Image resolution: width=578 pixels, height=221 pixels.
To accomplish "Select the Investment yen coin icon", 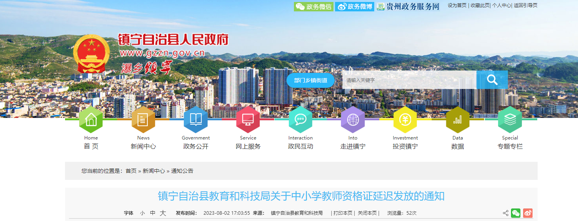I will [405, 120].
